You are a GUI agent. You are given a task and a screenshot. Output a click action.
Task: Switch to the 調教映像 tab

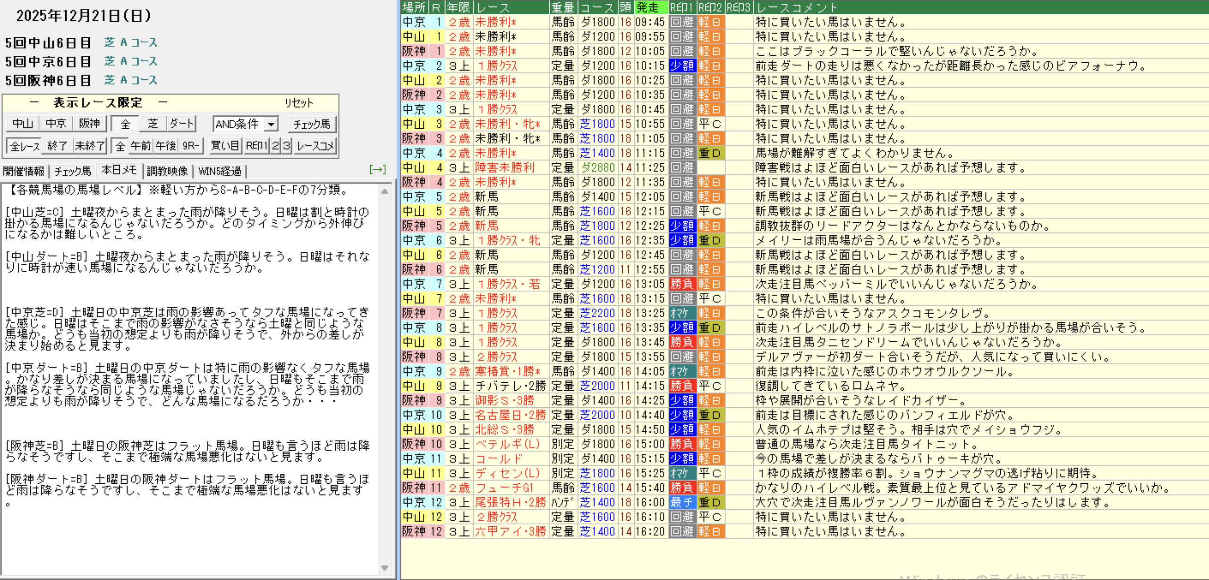(x=167, y=171)
